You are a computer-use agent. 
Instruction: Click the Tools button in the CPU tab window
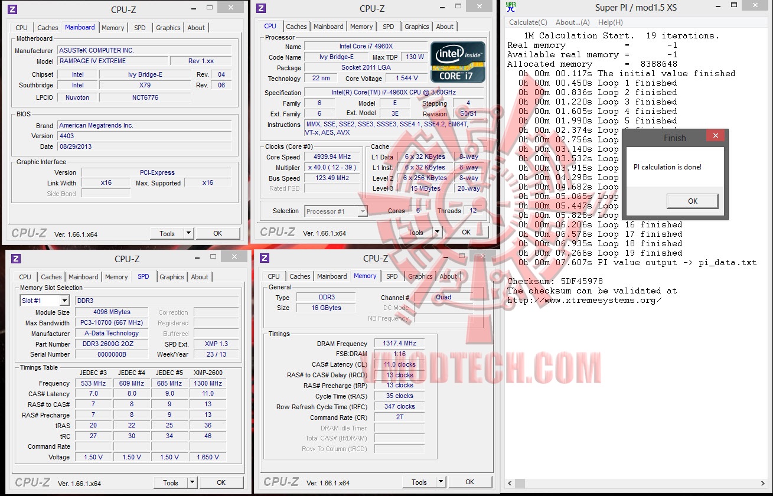click(x=416, y=232)
